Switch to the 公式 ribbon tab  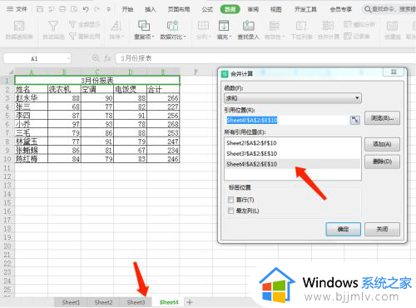pyautogui.click(x=207, y=9)
